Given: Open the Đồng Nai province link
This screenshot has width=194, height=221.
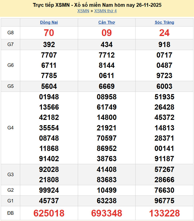Looking at the screenshot, I should pyautogui.click(x=49, y=23).
